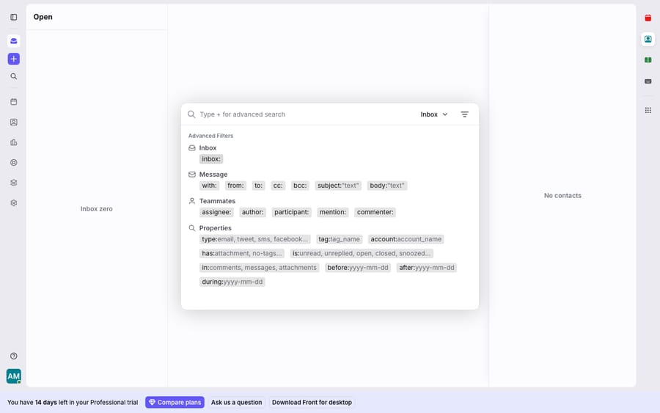This screenshot has height=413, width=660.
Task: Open the lifebuoy-shaped icon in left sidebar
Action: coord(13,163)
